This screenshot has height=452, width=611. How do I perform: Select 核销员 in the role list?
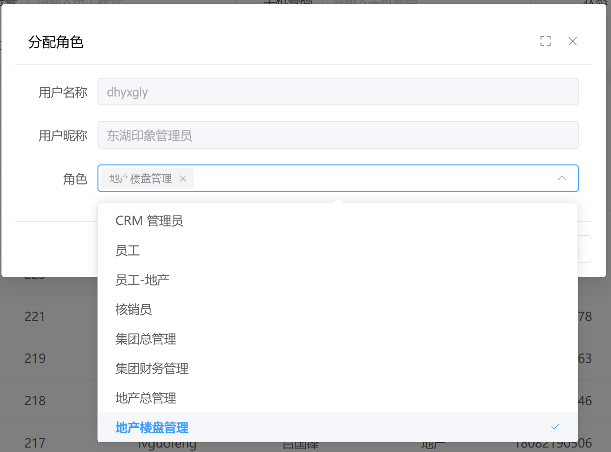click(133, 310)
